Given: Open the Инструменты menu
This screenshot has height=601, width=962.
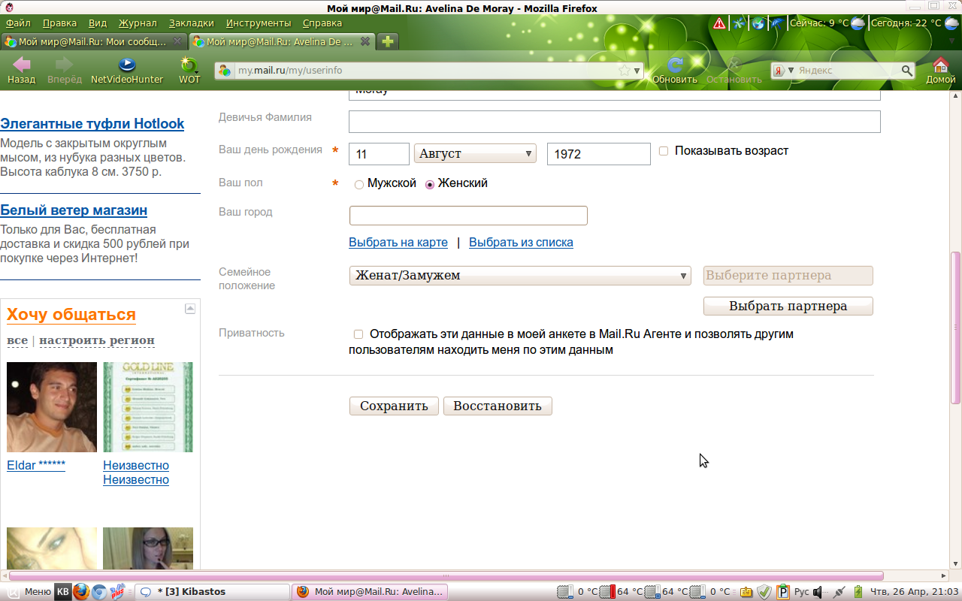Looking at the screenshot, I should [259, 23].
